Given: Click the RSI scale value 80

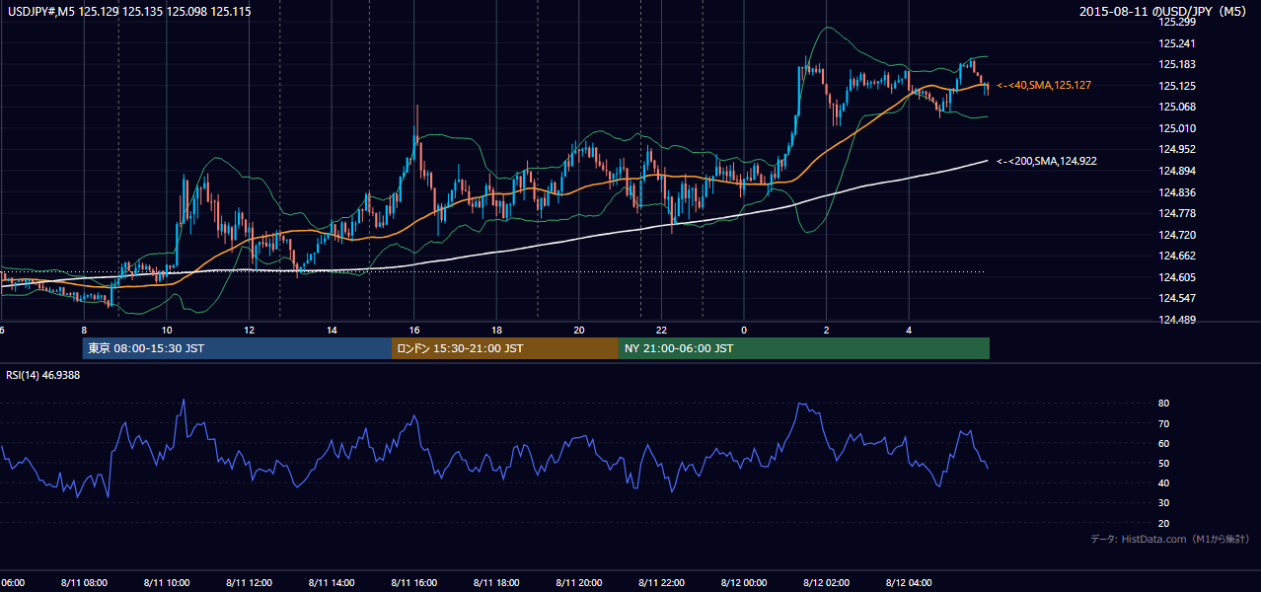Looking at the screenshot, I should 1164,404.
